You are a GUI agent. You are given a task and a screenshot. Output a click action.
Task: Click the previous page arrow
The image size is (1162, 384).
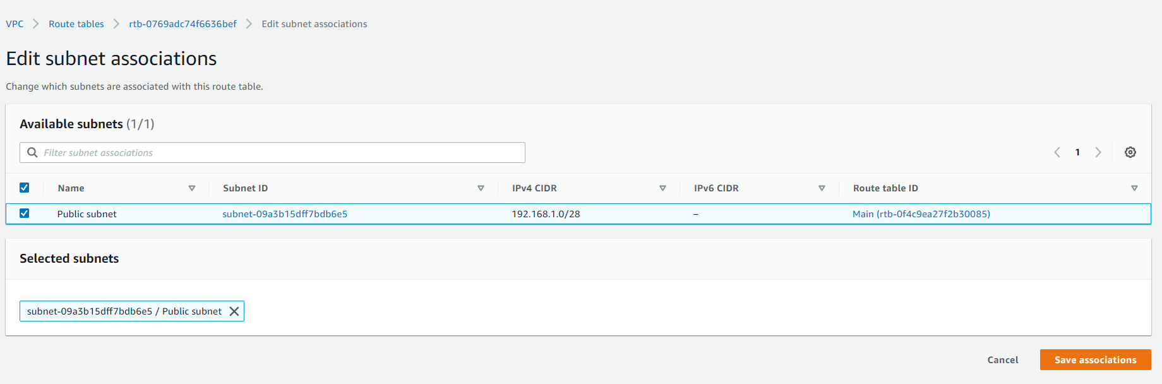click(1057, 152)
